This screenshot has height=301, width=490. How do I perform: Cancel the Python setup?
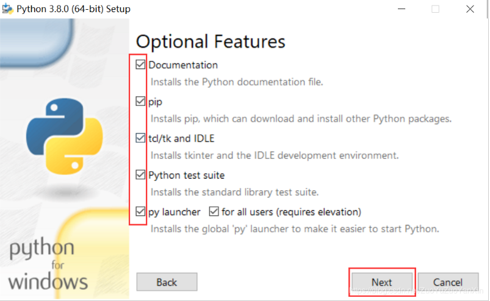[x=448, y=282]
